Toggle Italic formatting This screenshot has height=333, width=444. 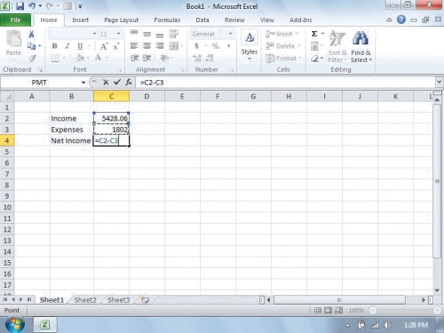(67, 46)
